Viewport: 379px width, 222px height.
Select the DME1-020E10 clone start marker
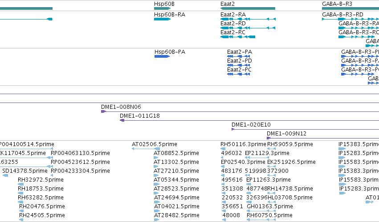tap(233, 129)
